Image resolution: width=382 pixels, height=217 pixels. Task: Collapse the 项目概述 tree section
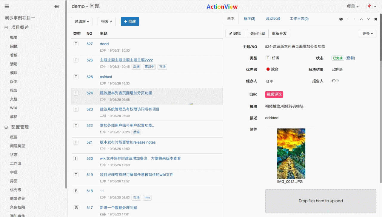[x=6, y=27]
